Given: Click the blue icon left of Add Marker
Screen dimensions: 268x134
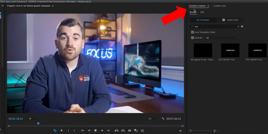Looking at the screenshot, I should coord(55,131).
